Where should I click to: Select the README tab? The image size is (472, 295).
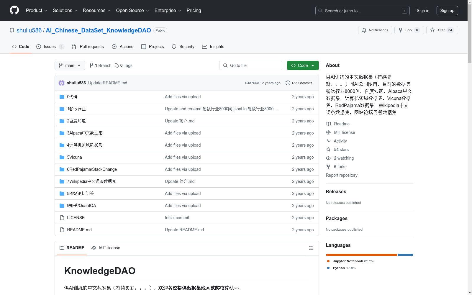click(72, 248)
